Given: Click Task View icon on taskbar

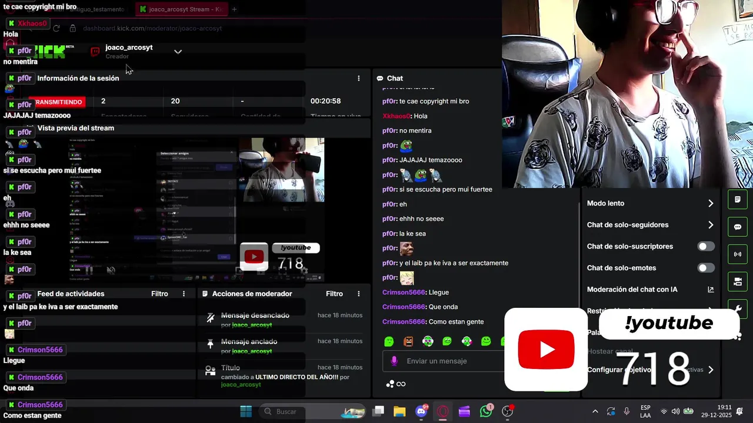Looking at the screenshot, I should 378,411.
